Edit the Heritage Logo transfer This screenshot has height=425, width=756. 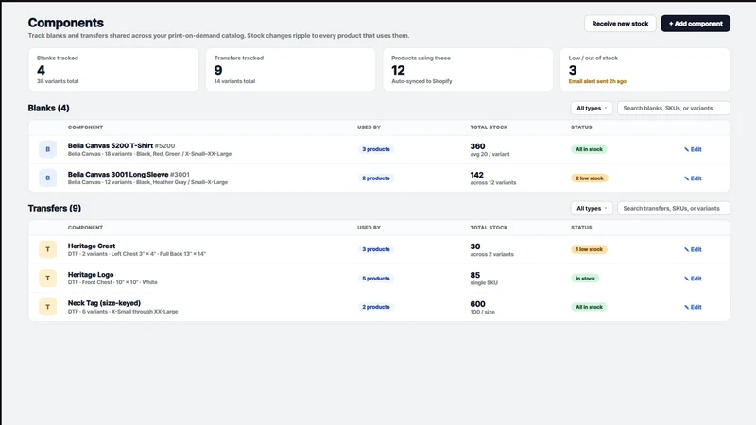[x=693, y=279]
